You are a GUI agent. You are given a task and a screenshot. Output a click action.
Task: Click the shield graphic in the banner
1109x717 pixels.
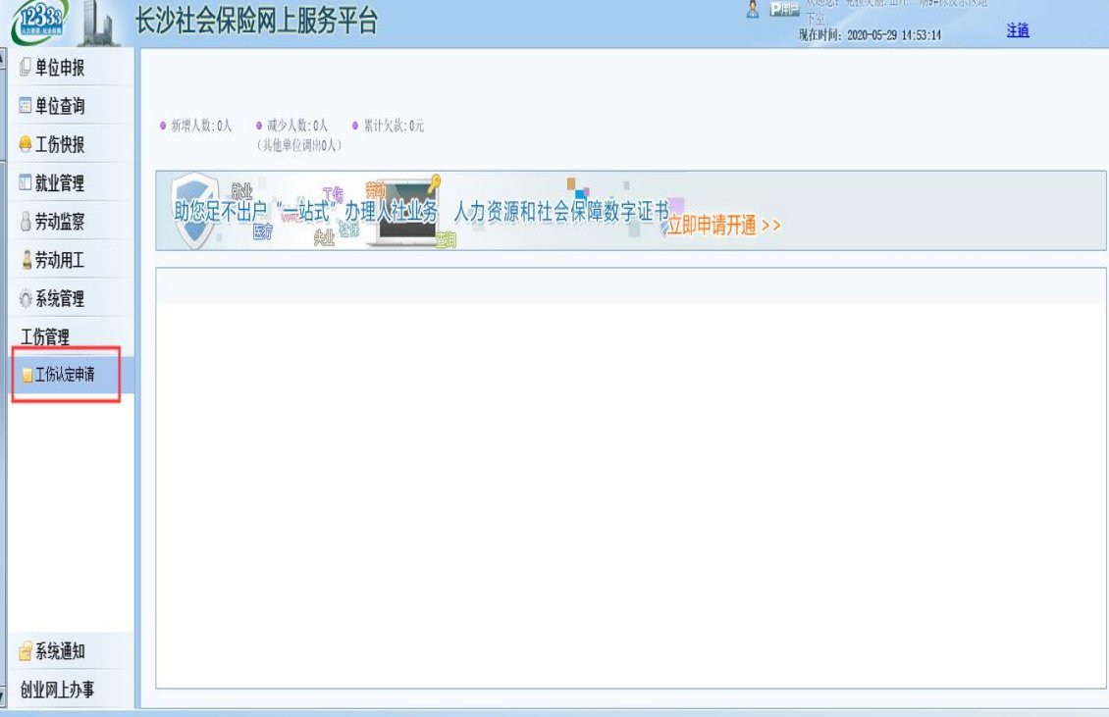click(x=194, y=209)
